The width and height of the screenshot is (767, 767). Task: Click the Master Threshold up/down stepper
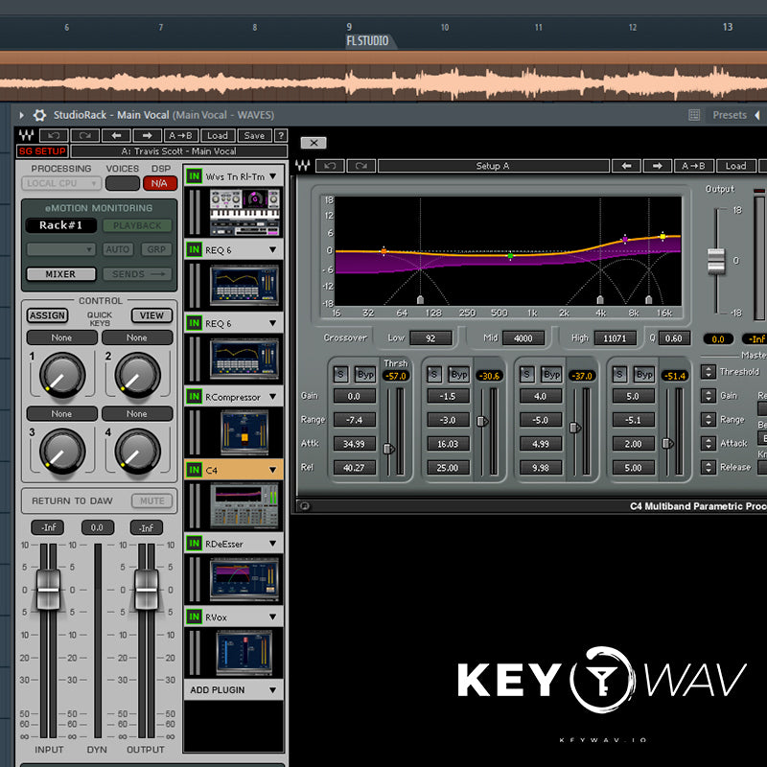tap(709, 372)
